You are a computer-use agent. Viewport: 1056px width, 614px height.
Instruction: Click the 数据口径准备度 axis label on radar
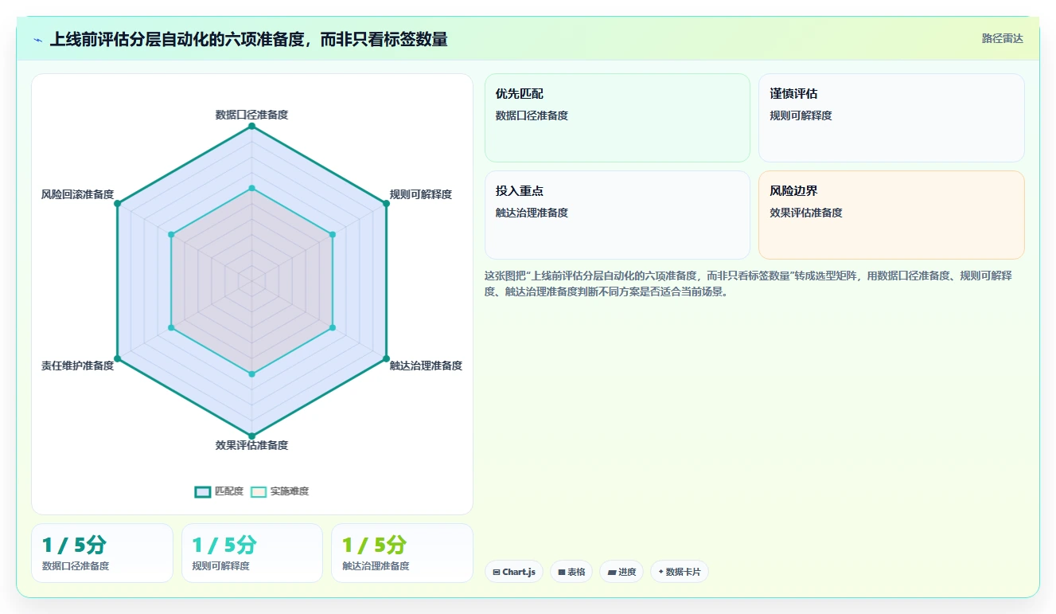pyautogui.click(x=251, y=115)
